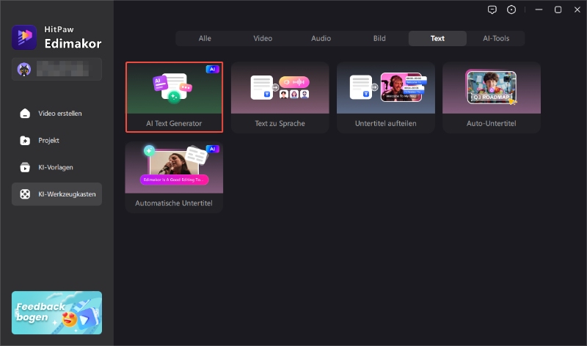
Task: Minimize the Edimakor window
Action: 539,10
